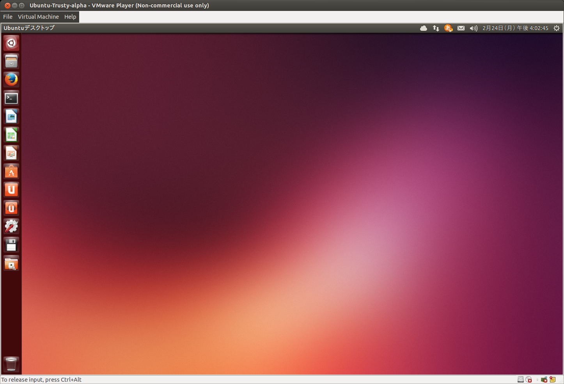The height and width of the screenshot is (384, 564).
Task: Minimize the VMware Player window
Action: [x=14, y=5]
